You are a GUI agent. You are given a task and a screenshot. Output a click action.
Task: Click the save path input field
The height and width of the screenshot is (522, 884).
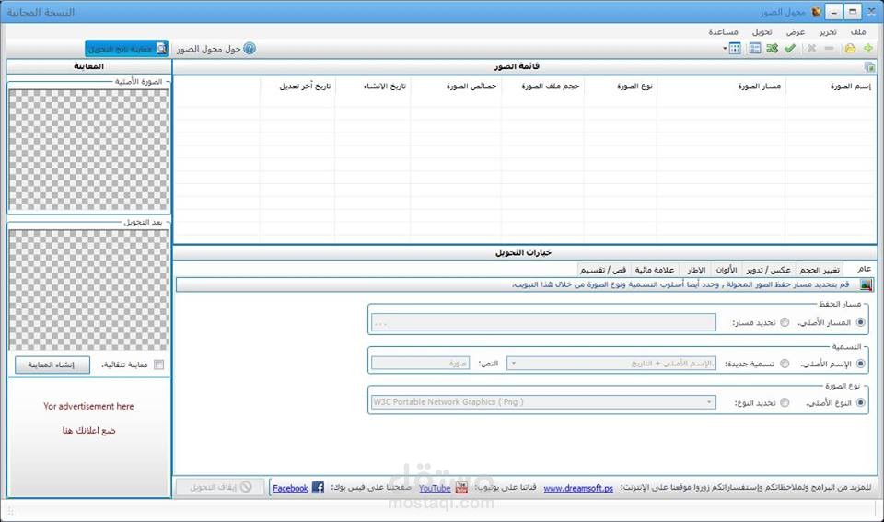tap(543, 322)
